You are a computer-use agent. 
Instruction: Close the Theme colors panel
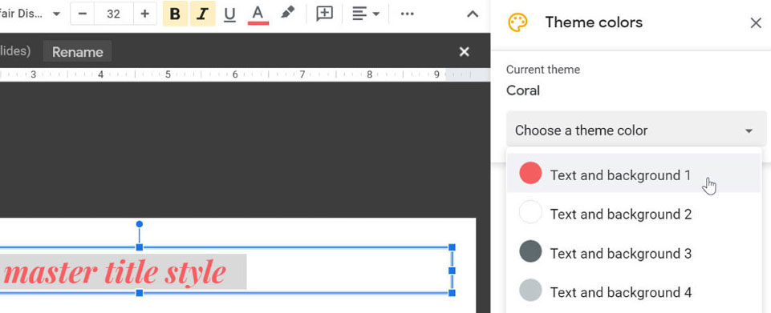click(x=756, y=23)
